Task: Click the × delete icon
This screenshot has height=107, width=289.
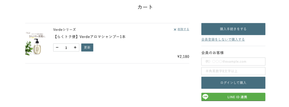Action: pos(175,30)
